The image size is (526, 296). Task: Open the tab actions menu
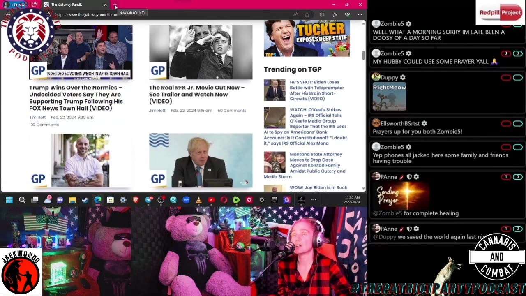[35, 5]
